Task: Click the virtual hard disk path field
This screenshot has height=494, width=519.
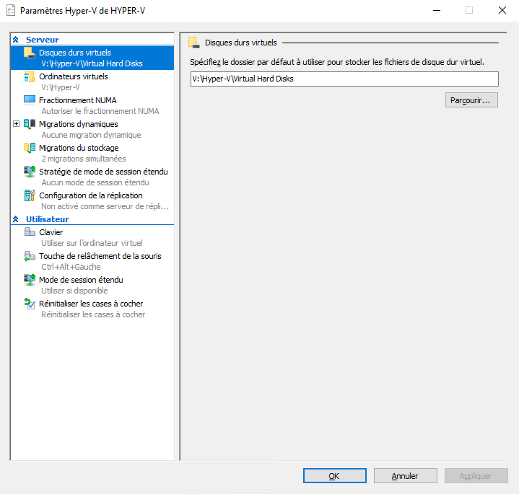Action: point(344,79)
